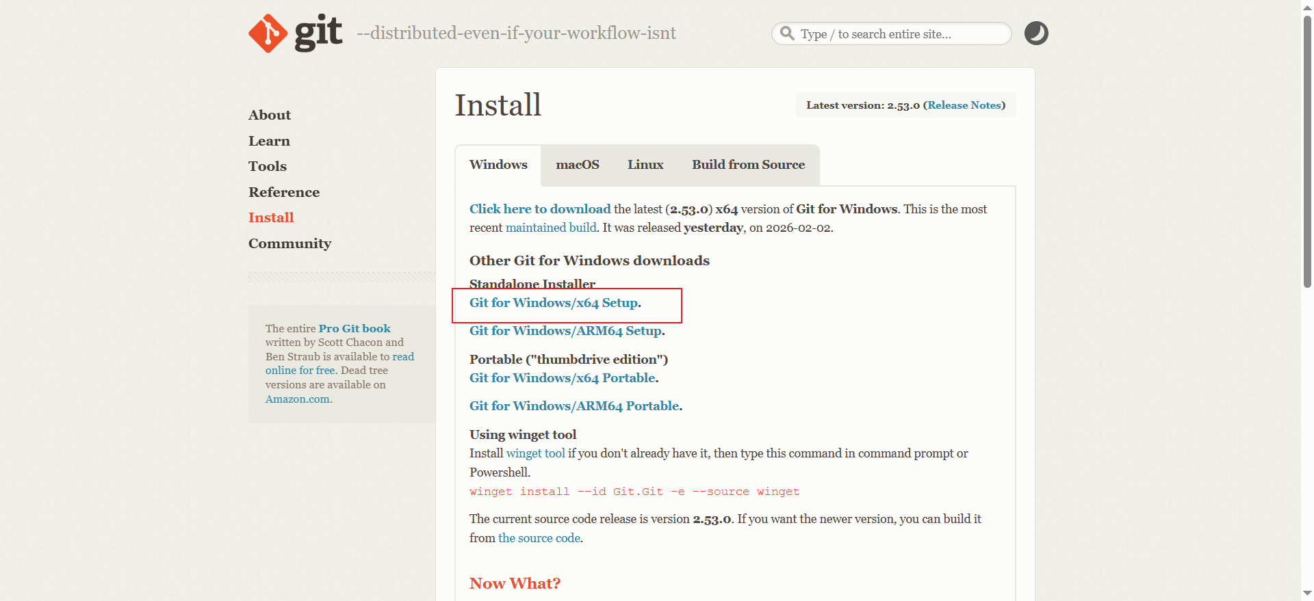Viewport: 1314px width, 601px height.
Task: Click the 'Using winget tool' heading
Action: click(x=523, y=435)
